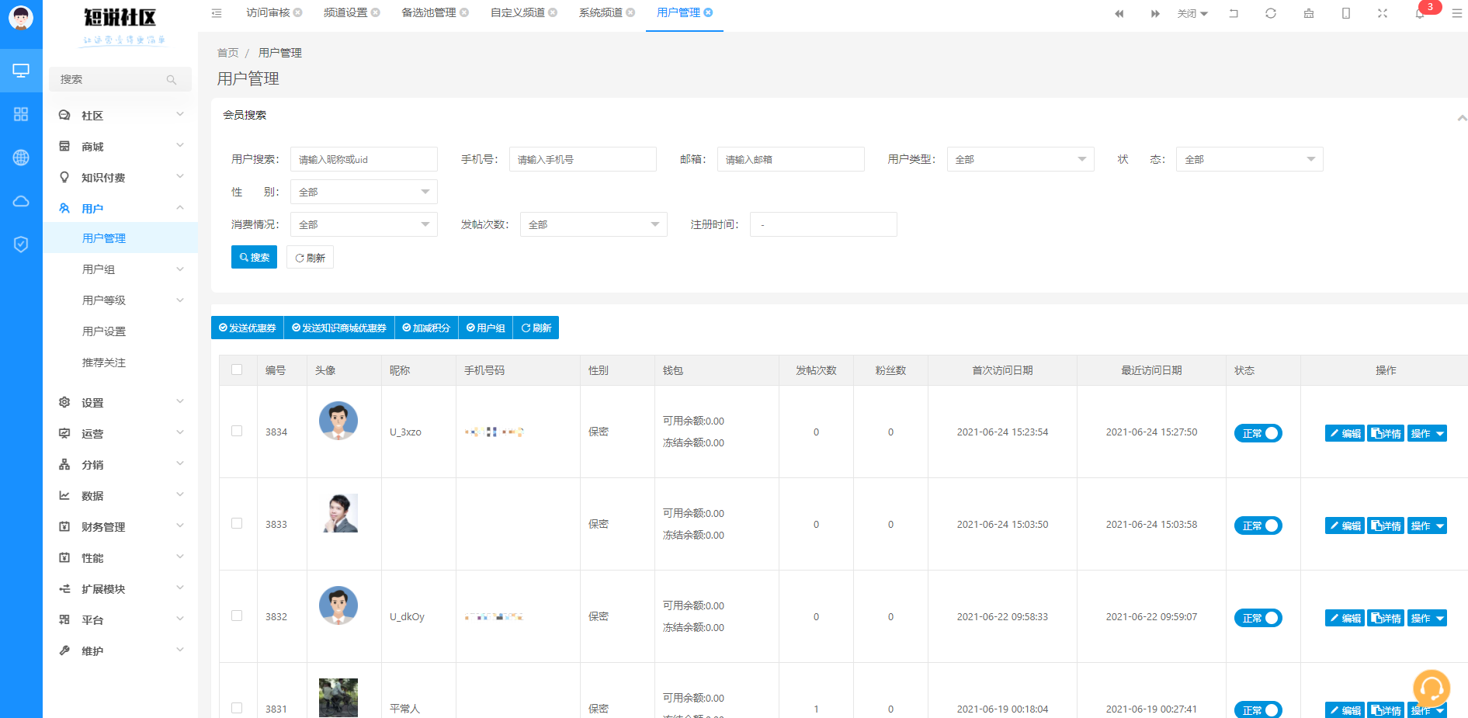Image resolution: width=1468 pixels, height=718 pixels.
Task: Expand the 操作 dropdown for user 3832
Action: (x=1427, y=618)
